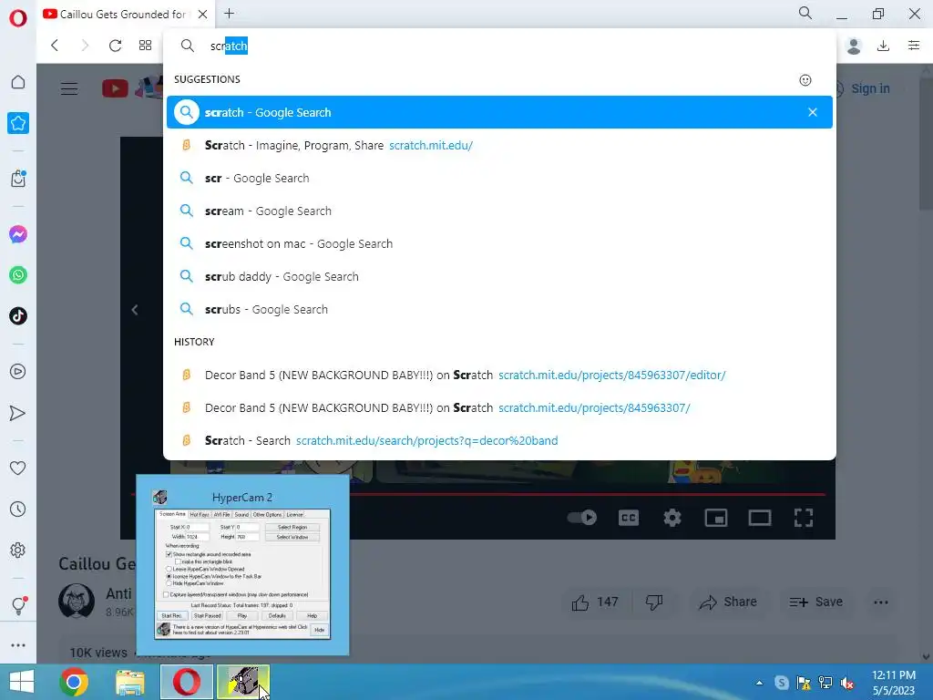This screenshot has width=933, height=700.
Task: Open Messenger in the sidebar
Action: tap(18, 234)
